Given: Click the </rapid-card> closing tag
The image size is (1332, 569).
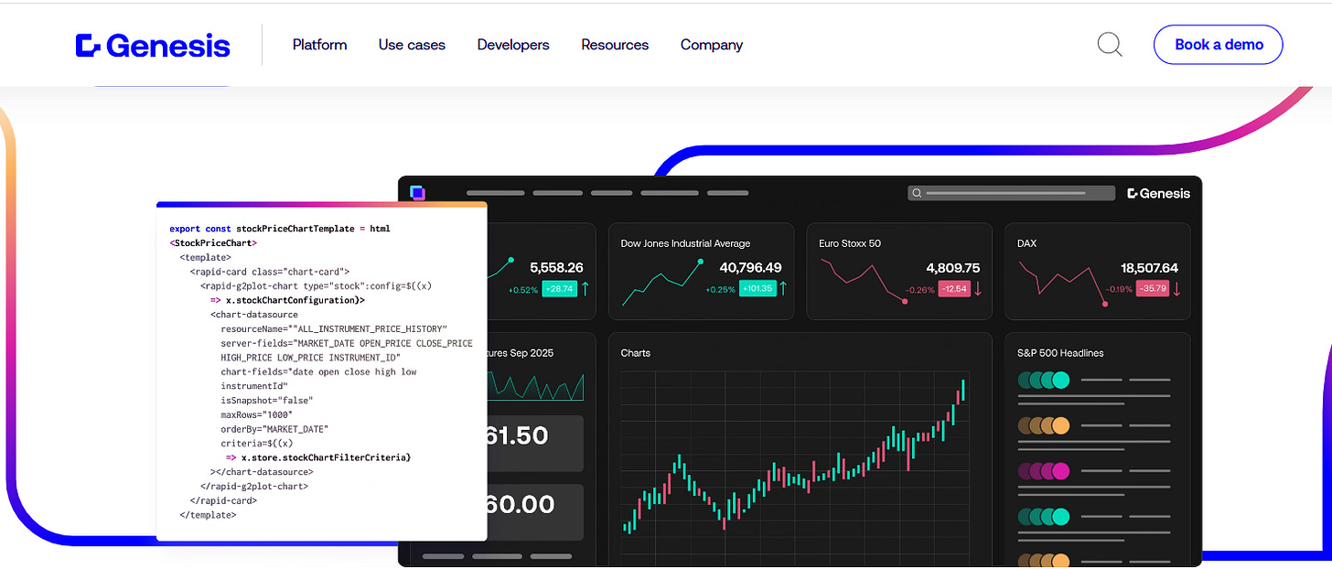Looking at the screenshot, I should click(223, 500).
